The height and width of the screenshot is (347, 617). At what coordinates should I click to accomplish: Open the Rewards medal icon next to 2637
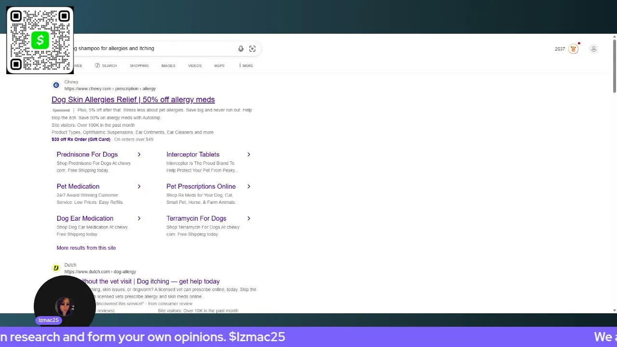(573, 49)
